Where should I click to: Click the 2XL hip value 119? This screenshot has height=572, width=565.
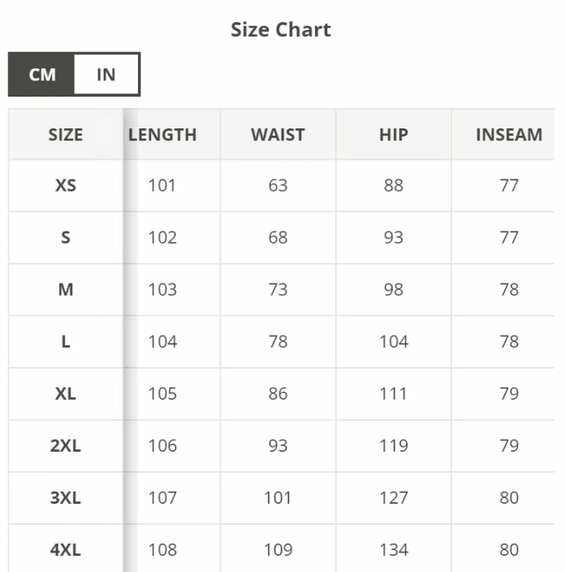394,445
